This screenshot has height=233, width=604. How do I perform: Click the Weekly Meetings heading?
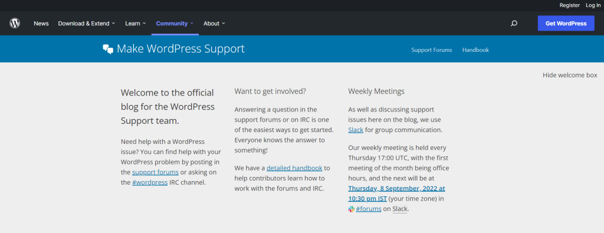click(376, 91)
